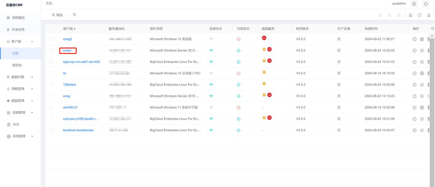Open the cong1 client link
The height and width of the screenshot is (187, 435).
tap(67, 50)
